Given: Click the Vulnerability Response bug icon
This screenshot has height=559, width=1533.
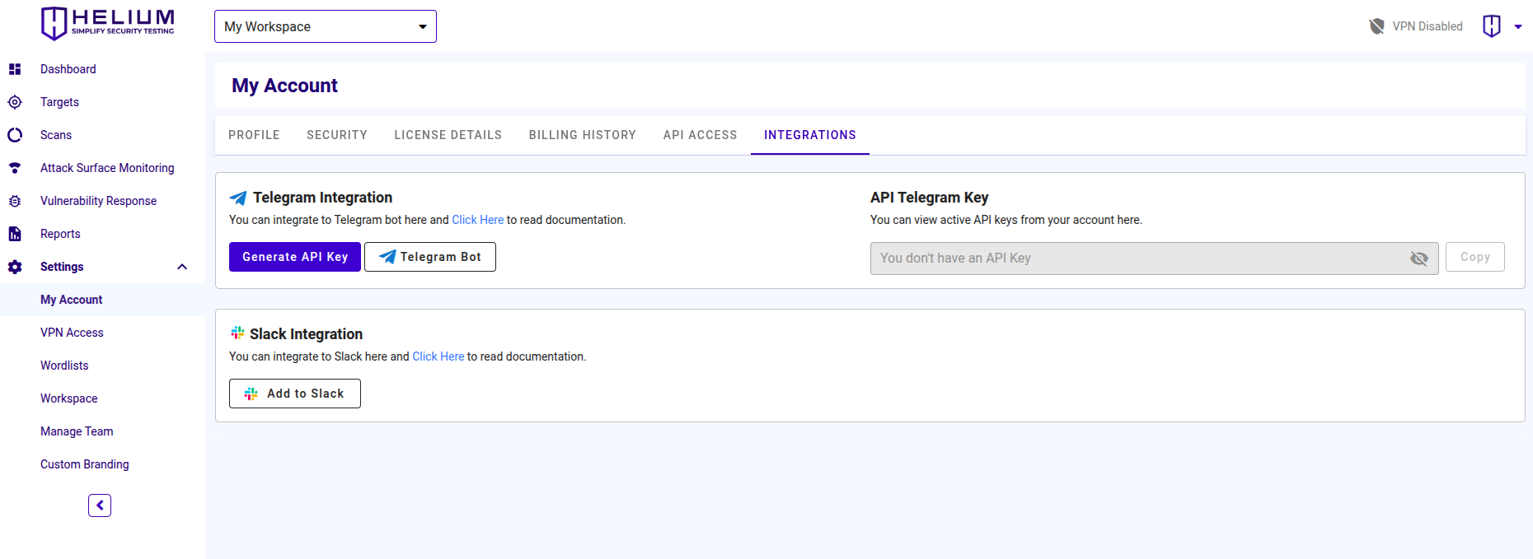Looking at the screenshot, I should pos(15,201).
